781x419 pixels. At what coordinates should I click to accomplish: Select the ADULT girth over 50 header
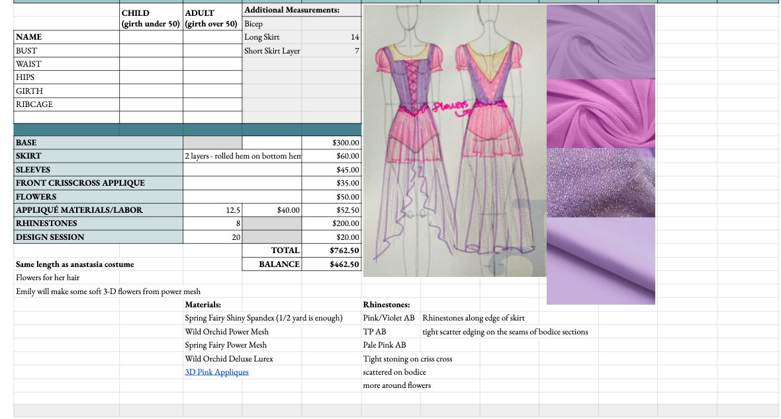coord(212,18)
